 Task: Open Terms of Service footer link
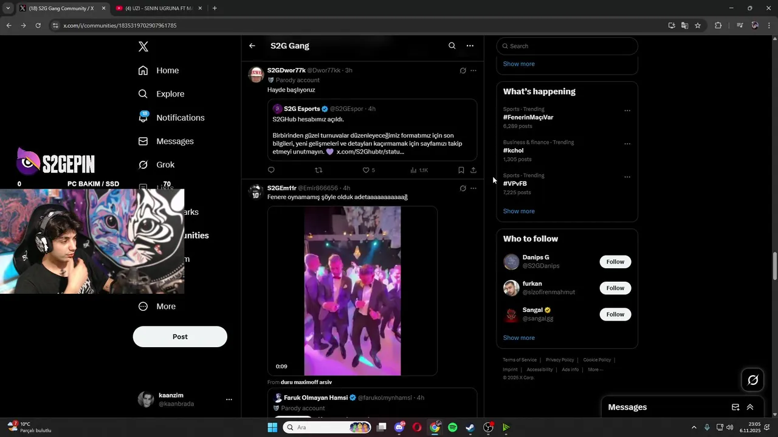point(520,360)
